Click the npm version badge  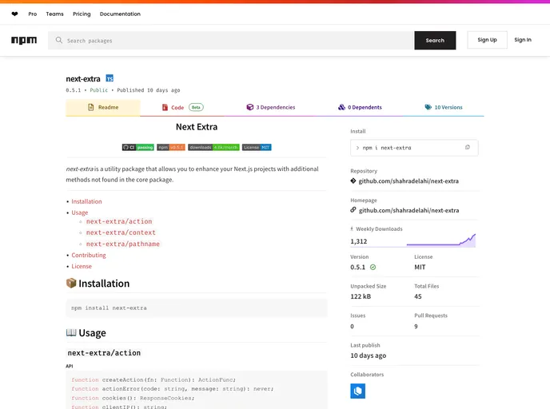pos(171,147)
